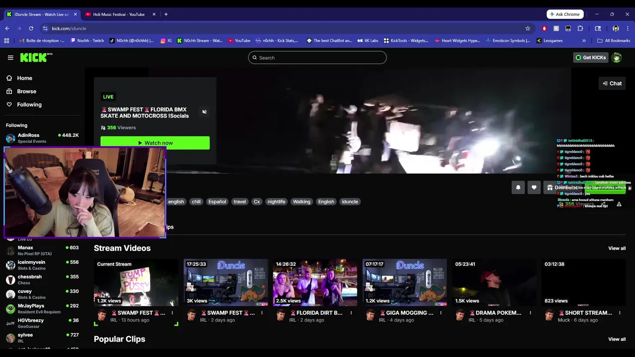Screen dimensions: 635x357
Task: Open FLORIDA DIRT B... video thumbnail
Action: 315,283
